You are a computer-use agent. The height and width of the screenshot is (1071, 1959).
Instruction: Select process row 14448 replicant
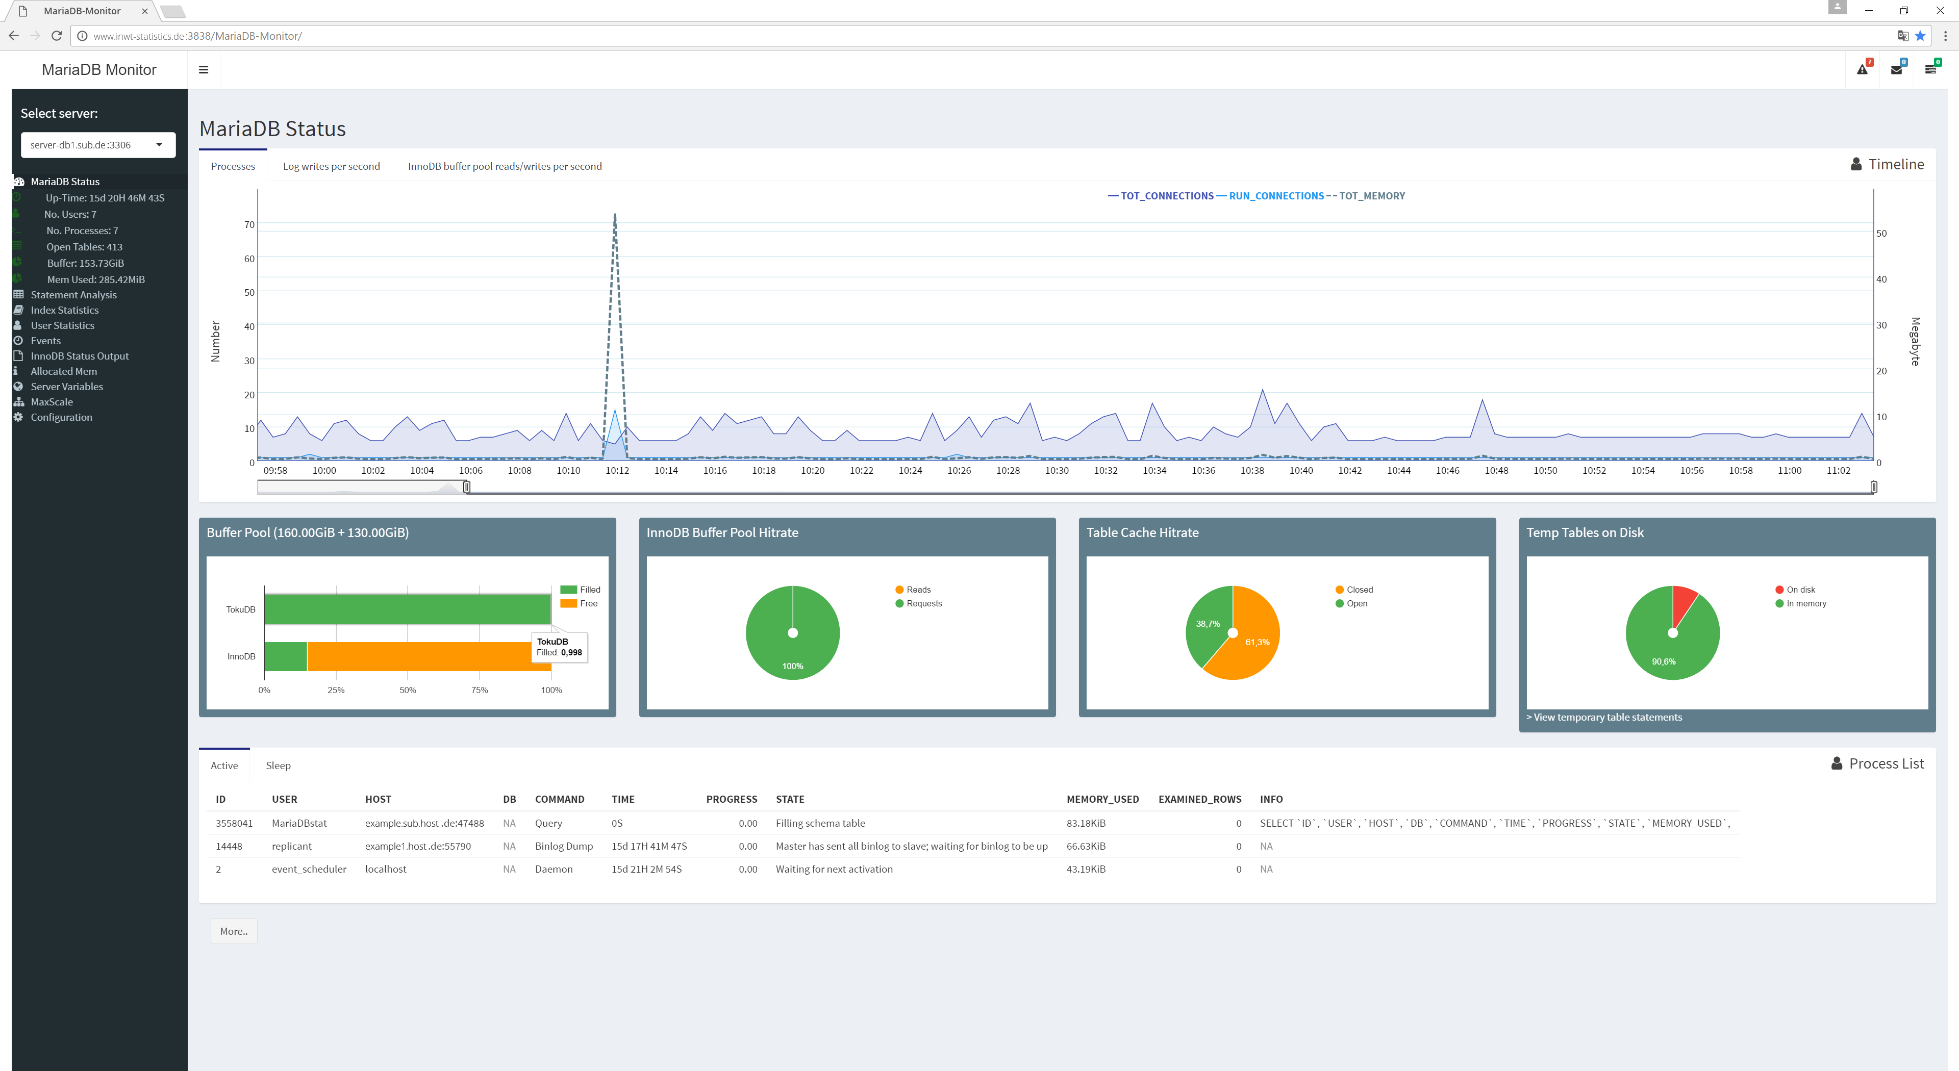(973, 845)
